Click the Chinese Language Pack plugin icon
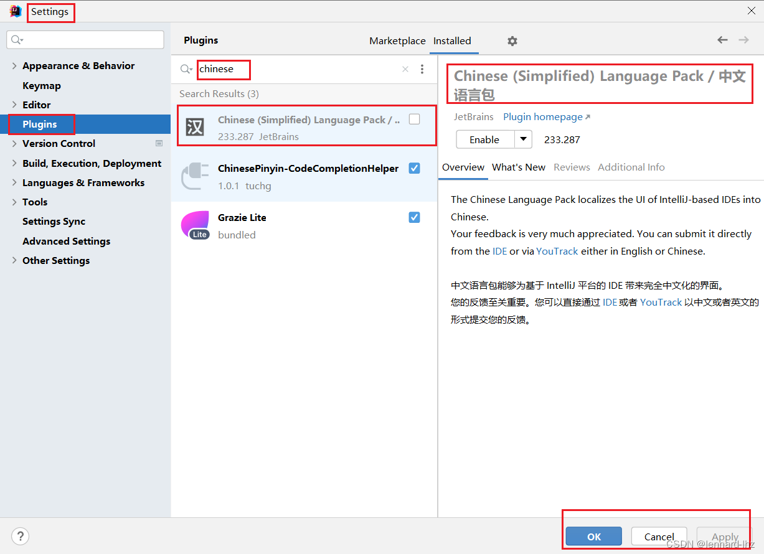The height and width of the screenshot is (554, 764). (195, 127)
